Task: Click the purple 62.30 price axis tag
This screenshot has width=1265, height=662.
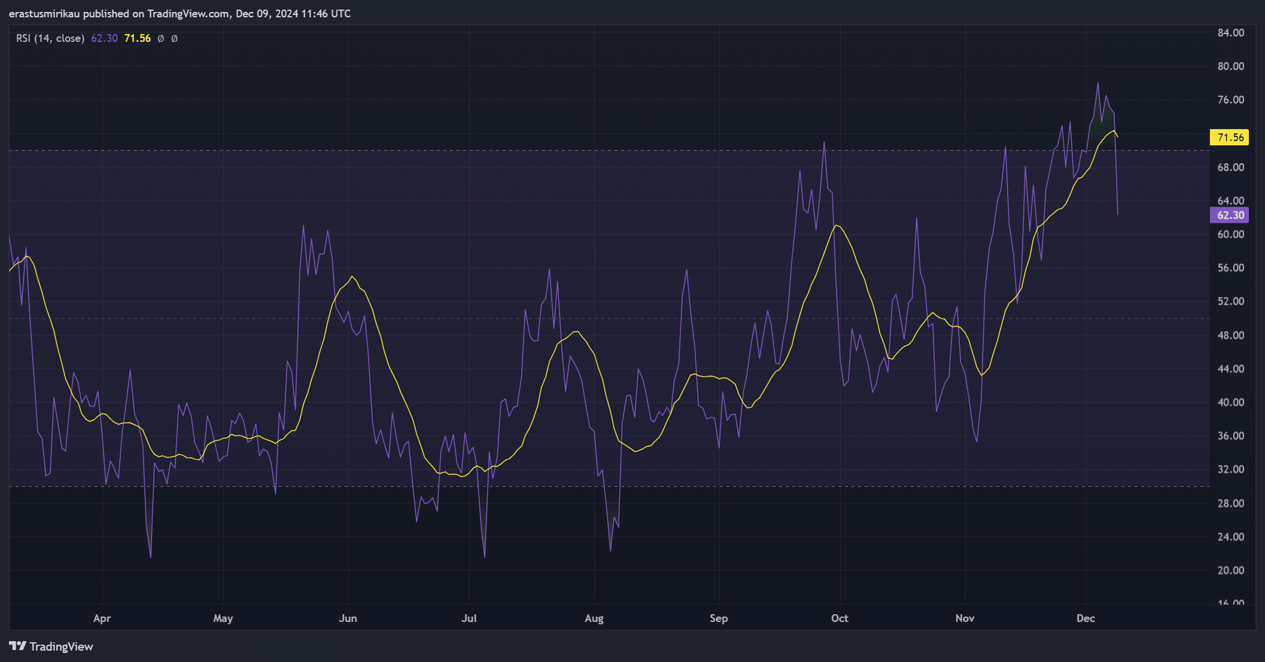Action: pyautogui.click(x=1230, y=215)
